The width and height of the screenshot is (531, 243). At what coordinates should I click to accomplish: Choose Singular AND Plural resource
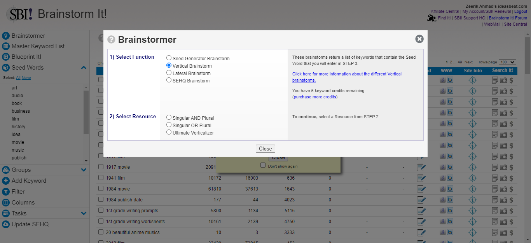[x=169, y=117]
